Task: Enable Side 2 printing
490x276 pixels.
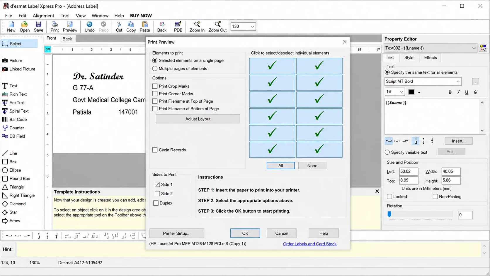Action: tap(157, 194)
